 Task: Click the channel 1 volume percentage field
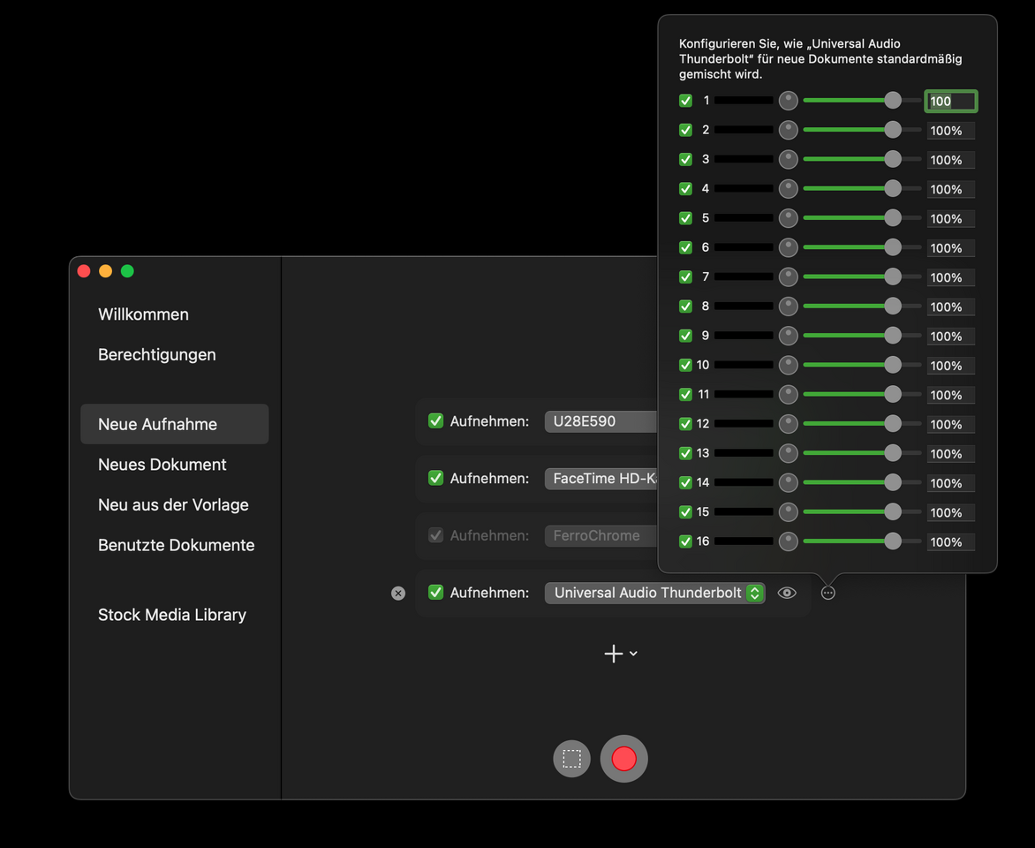(x=950, y=102)
